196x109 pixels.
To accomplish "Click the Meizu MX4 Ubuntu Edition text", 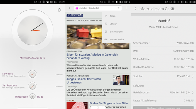I will point(163,27).
